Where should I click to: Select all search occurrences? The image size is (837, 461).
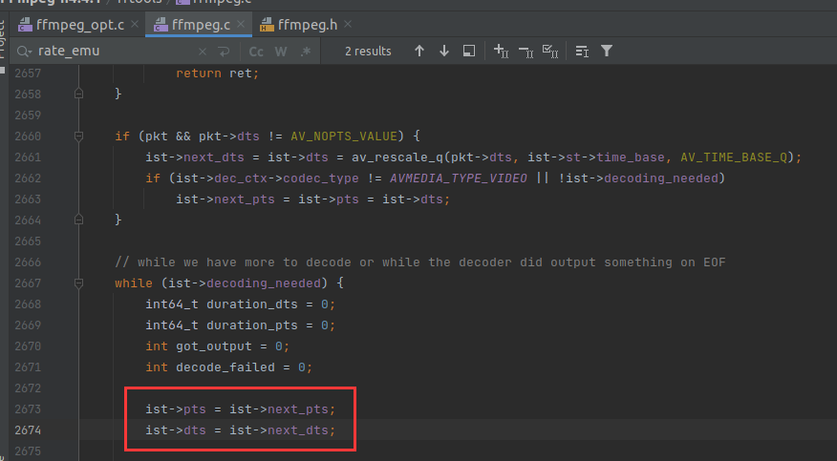[x=550, y=51]
